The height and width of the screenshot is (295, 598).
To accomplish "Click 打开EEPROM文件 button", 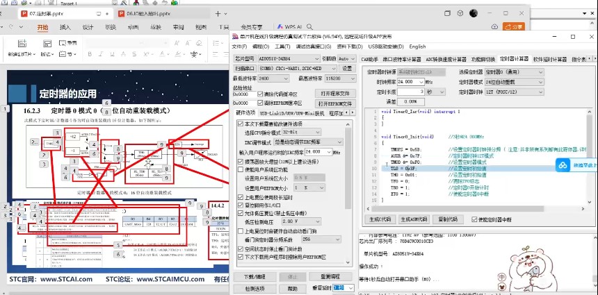I will (336, 103).
